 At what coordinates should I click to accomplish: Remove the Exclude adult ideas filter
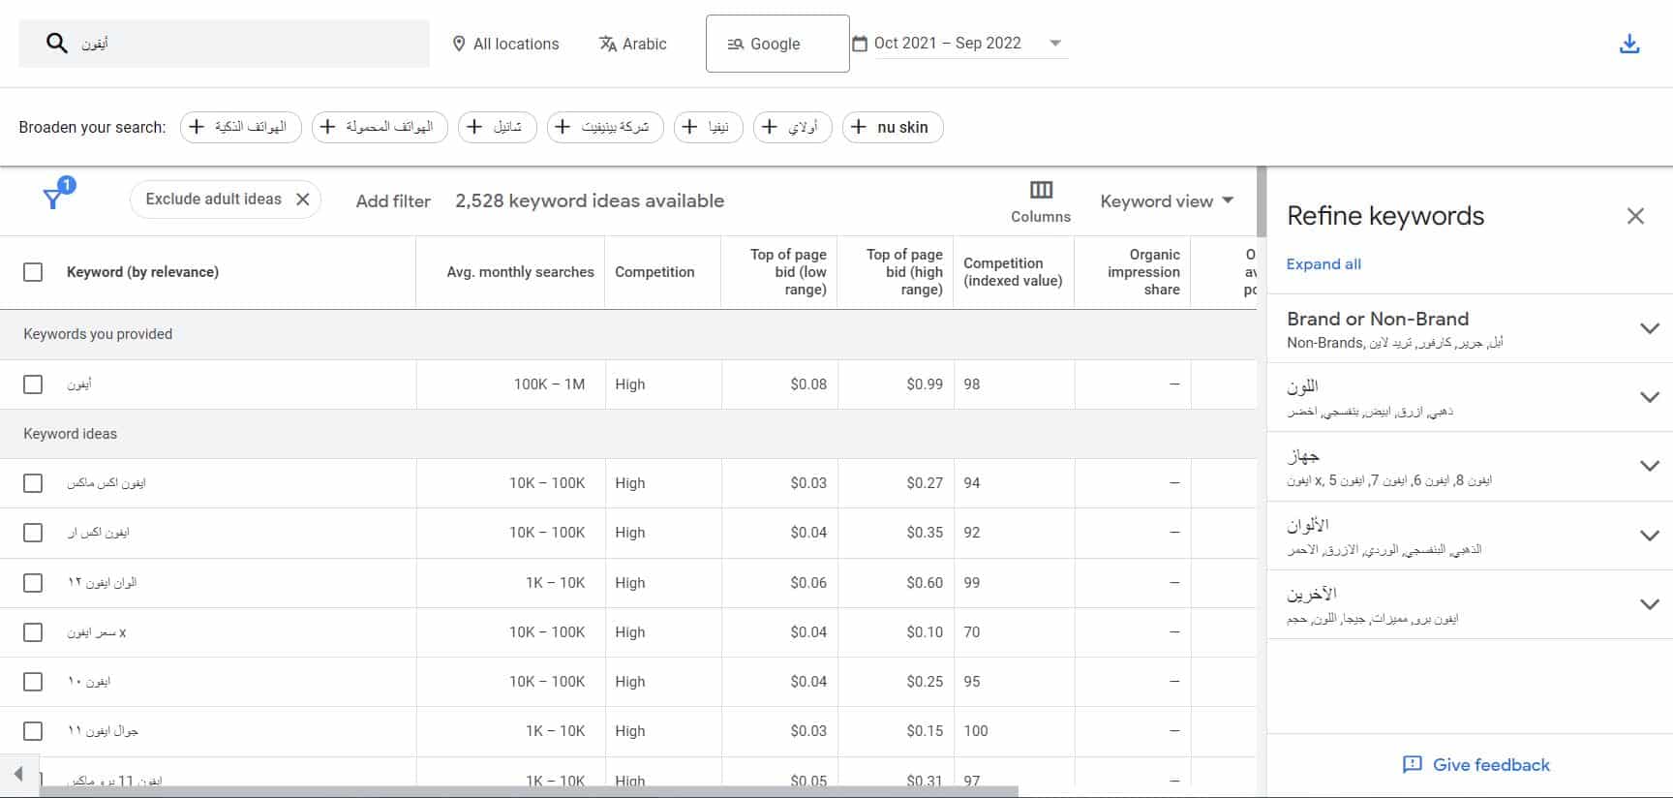click(x=303, y=199)
